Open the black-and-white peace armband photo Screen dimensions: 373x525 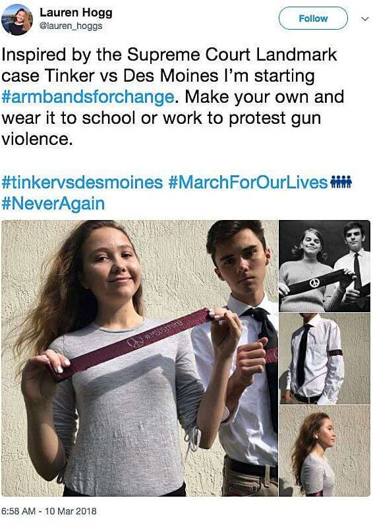click(x=324, y=266)
